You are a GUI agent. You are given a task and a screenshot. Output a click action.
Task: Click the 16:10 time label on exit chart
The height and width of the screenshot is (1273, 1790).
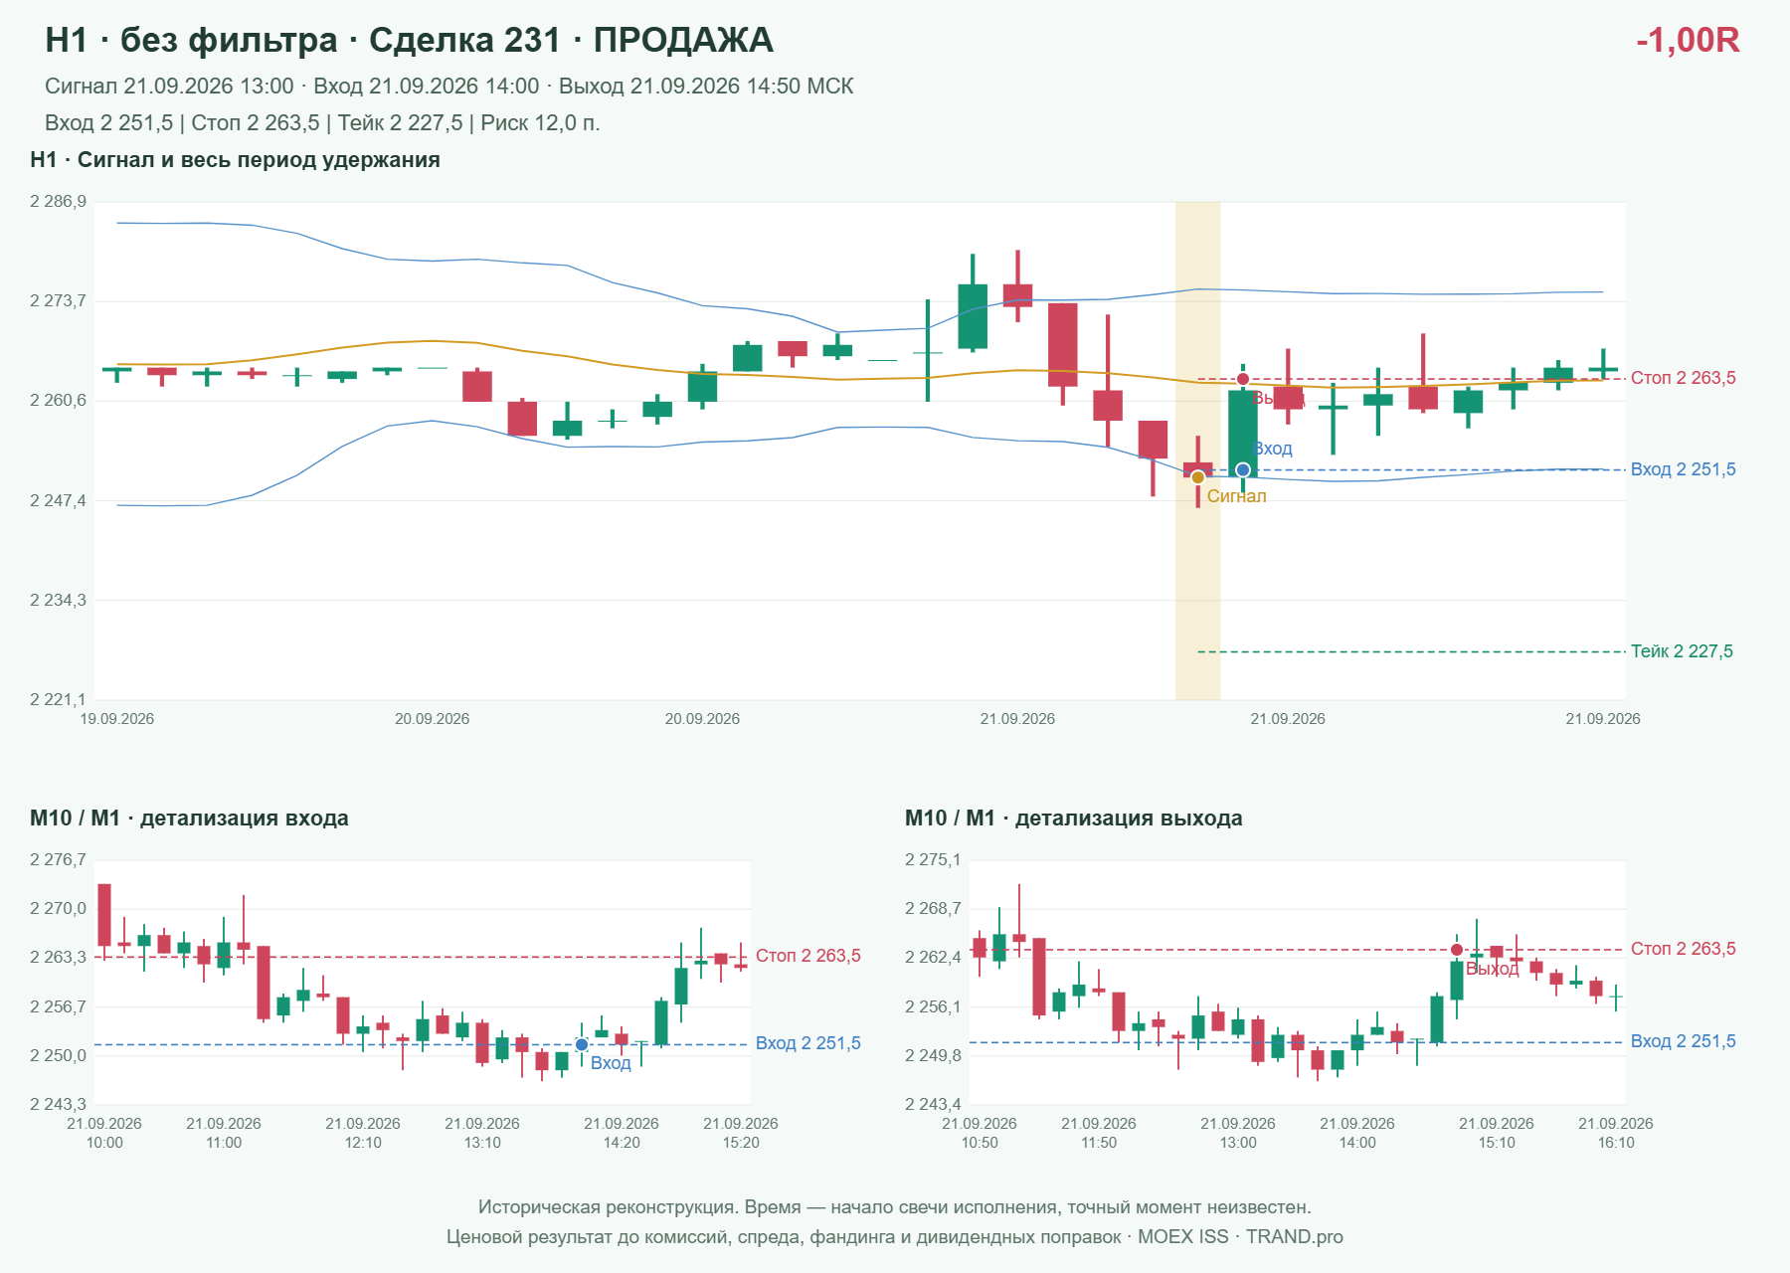coord(1616,1143)
